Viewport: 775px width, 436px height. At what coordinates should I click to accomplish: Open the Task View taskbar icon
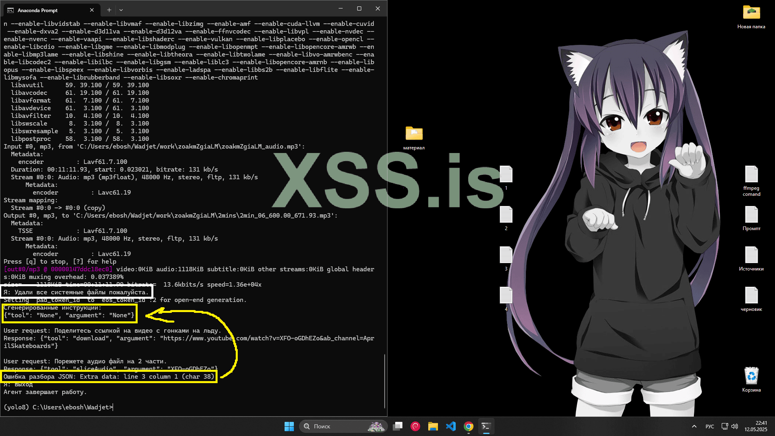398,426
